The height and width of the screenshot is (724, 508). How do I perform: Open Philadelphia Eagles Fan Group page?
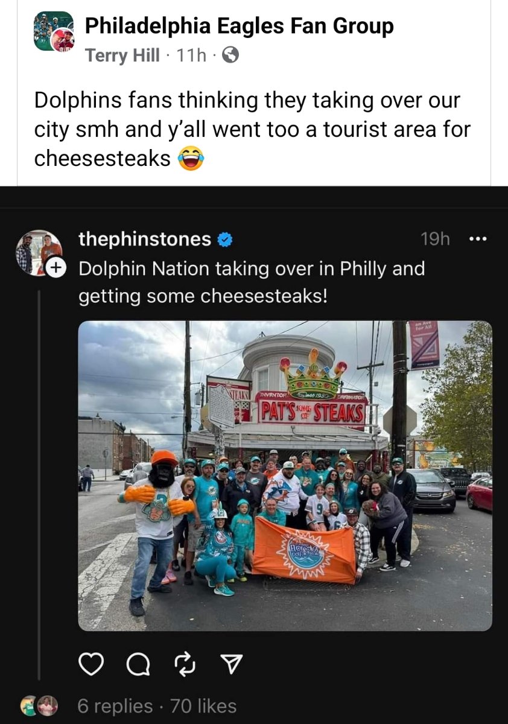(x=240, y=26)
